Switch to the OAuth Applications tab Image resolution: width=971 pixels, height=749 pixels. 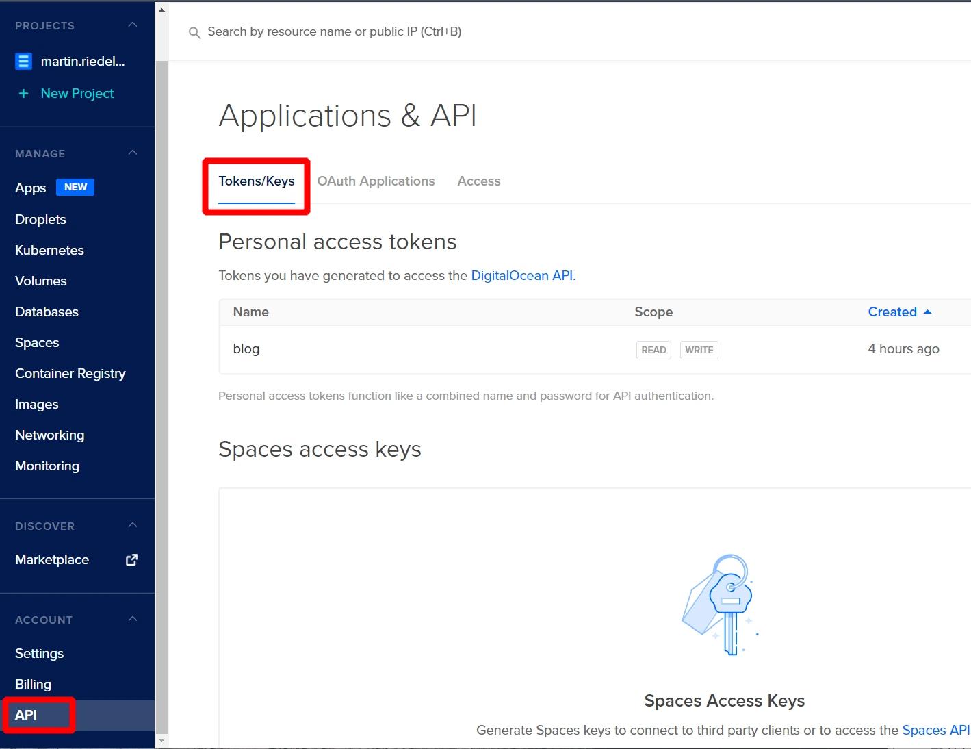pos(376,181)
